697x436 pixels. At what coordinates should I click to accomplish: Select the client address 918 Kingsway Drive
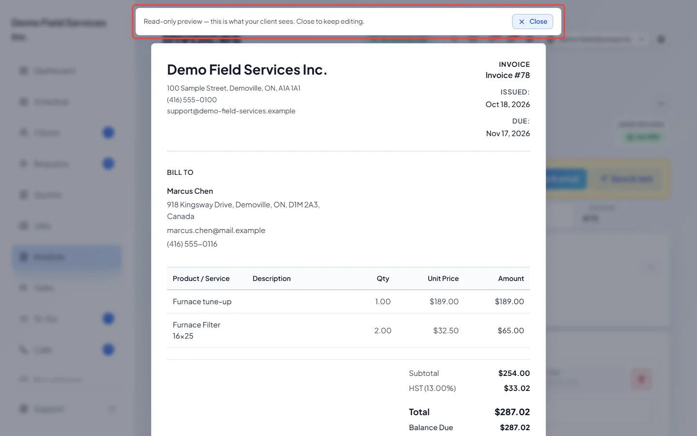[x=243, y=210]
